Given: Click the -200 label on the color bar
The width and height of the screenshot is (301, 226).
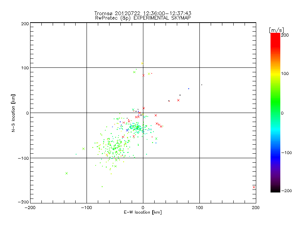Looking at the screenshot, I should (x=286, y=191).
